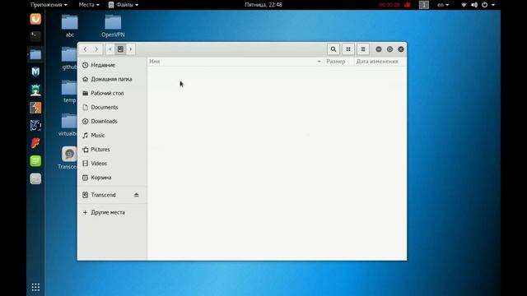Open Рабочий стол in sidebar

[x=112, y=93]
